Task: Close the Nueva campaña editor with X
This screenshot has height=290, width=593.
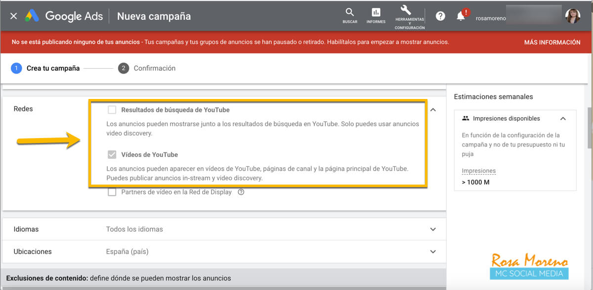Action: pyautogui.click(x=13, y=16)
